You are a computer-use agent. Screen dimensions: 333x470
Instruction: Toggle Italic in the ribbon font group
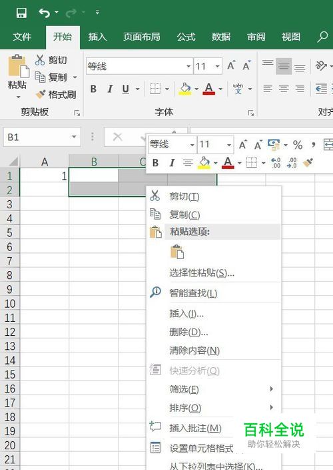pos(110,89)
